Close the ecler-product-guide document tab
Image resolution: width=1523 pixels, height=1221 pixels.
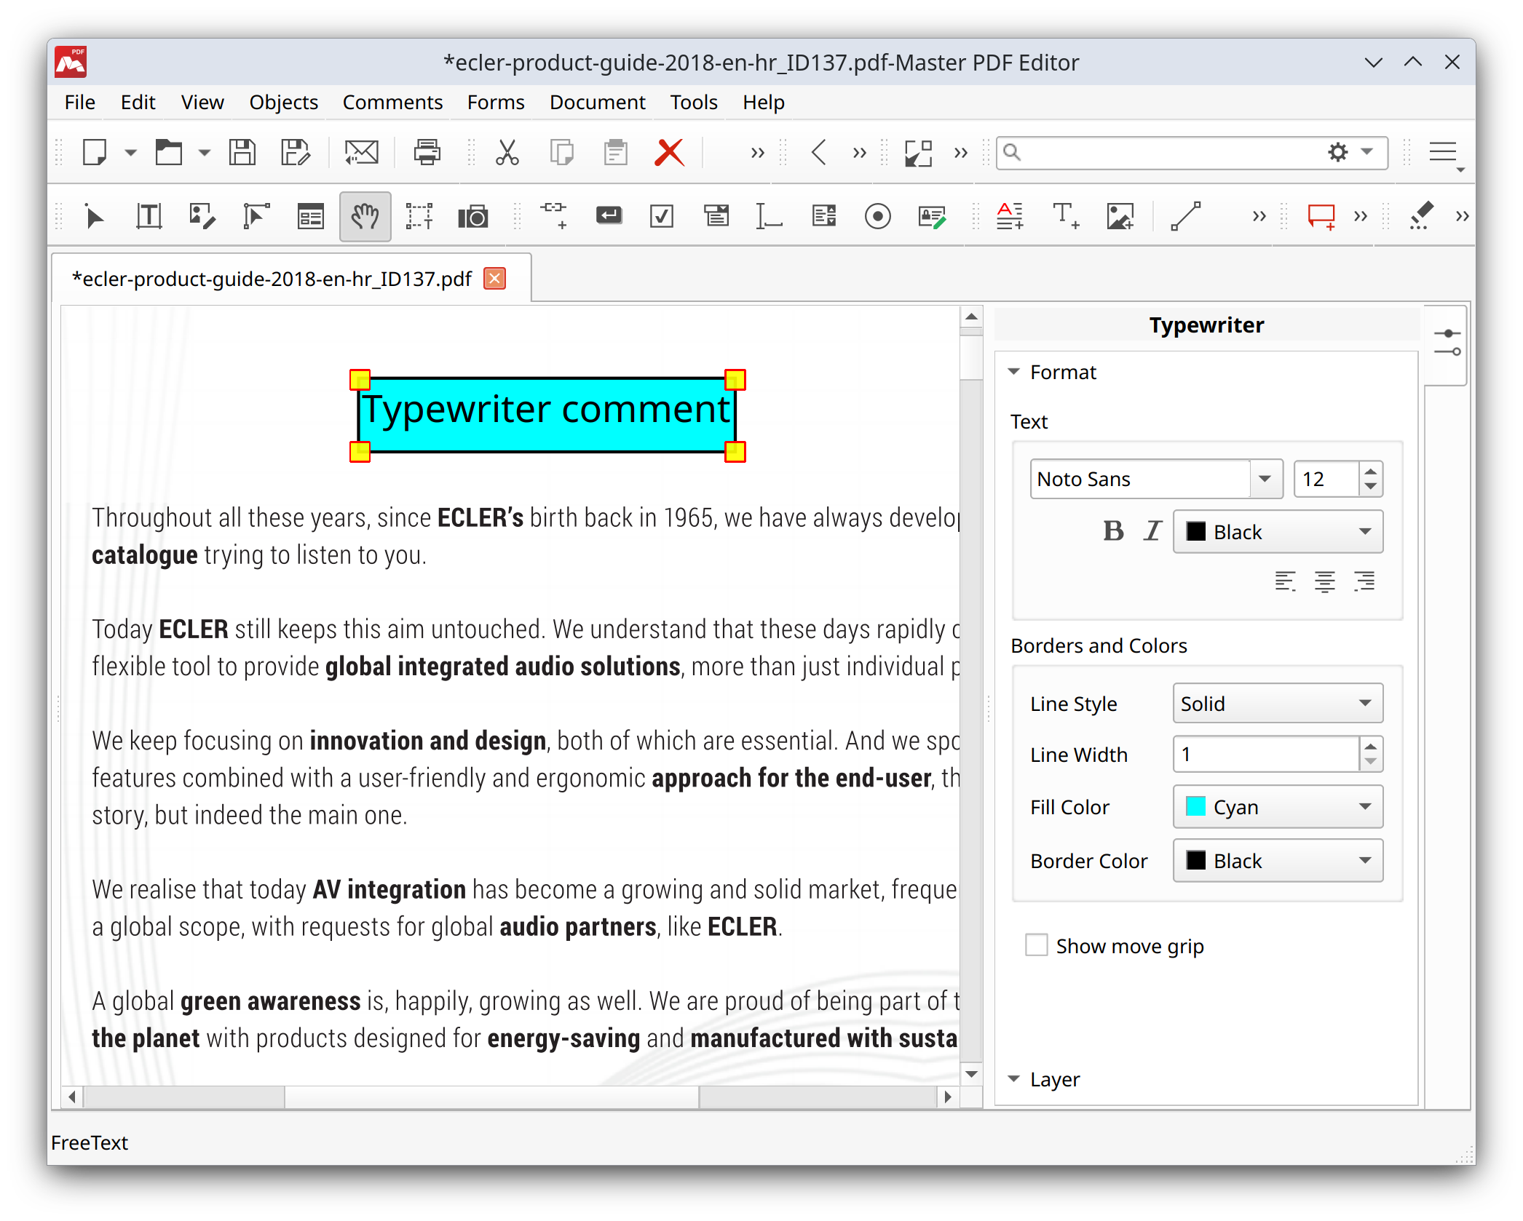point(494,277)
